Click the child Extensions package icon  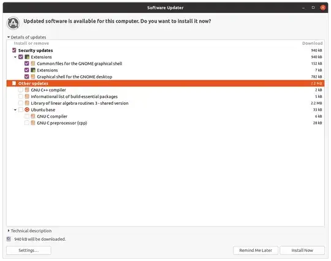[x=33, y=70]
